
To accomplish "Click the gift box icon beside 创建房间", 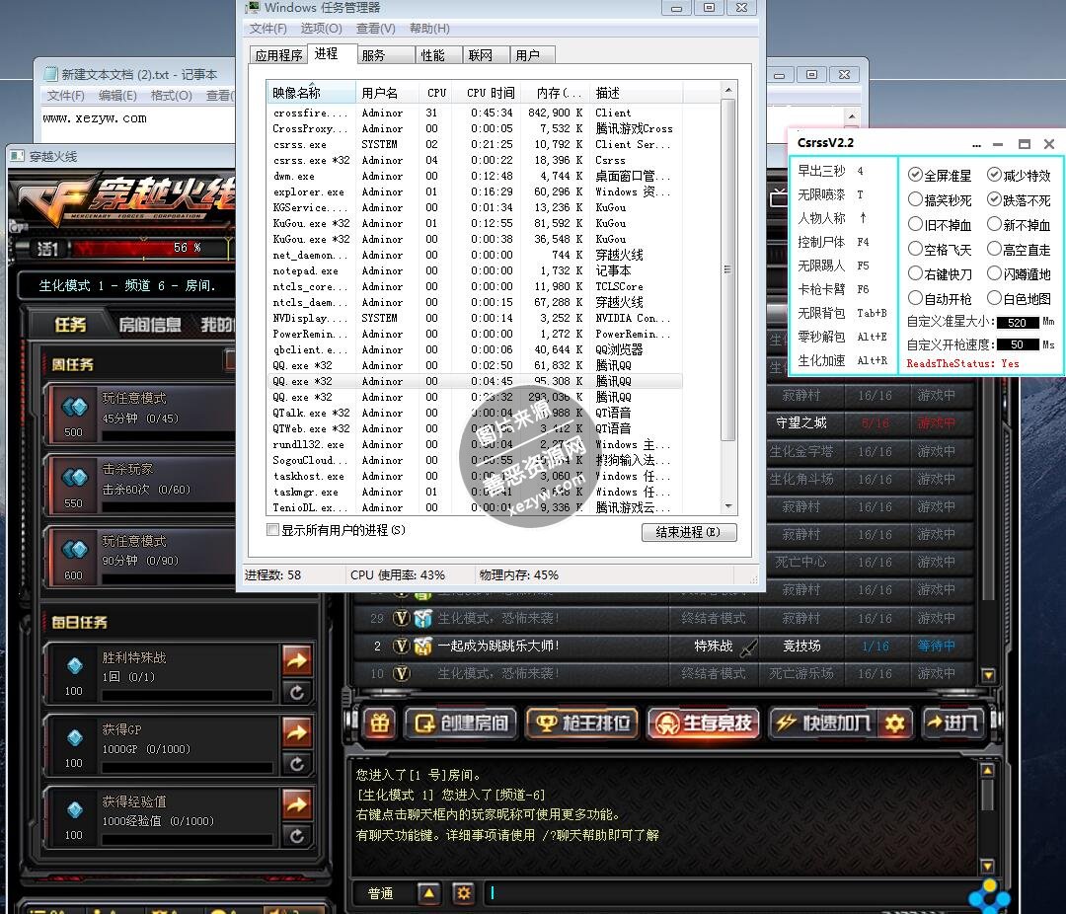I will click(x=380, y=723).
